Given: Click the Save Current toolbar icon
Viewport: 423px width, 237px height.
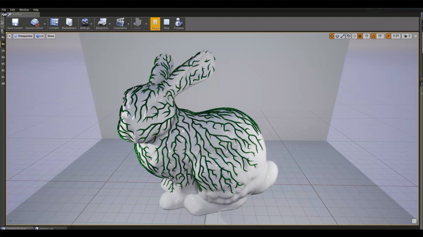Looking at the screenshot, I should click(x=15, y=22).
